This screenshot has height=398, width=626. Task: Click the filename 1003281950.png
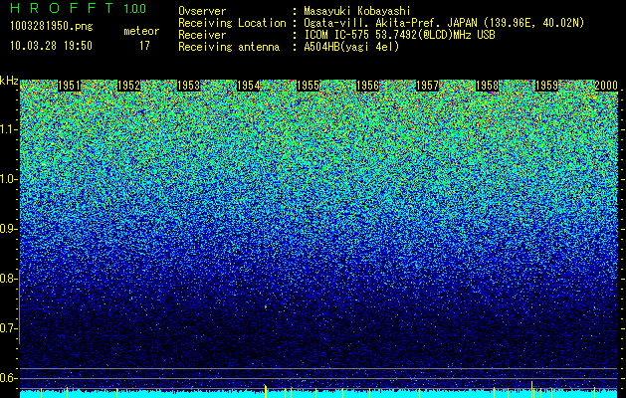pos(52,26)
